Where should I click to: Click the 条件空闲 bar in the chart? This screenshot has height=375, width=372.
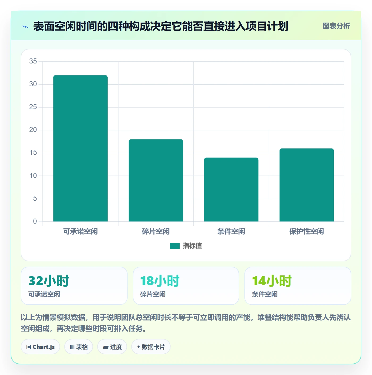click(231, 190)
